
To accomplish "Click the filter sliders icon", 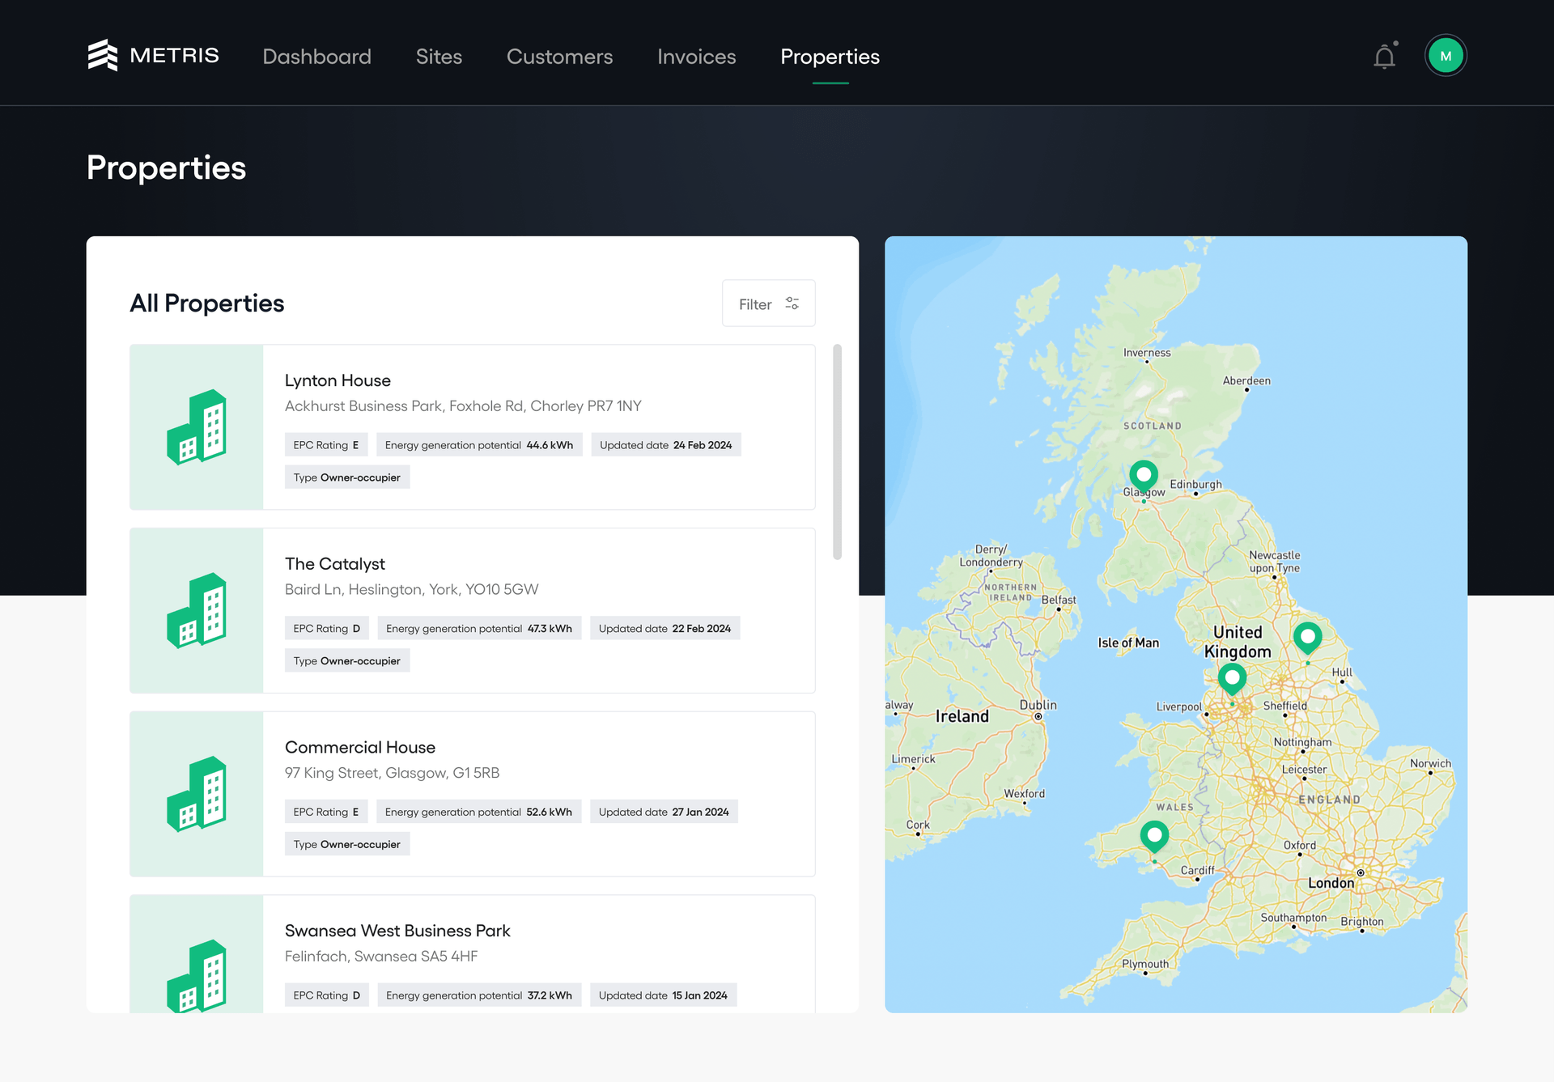I will (x=792, y=303).
